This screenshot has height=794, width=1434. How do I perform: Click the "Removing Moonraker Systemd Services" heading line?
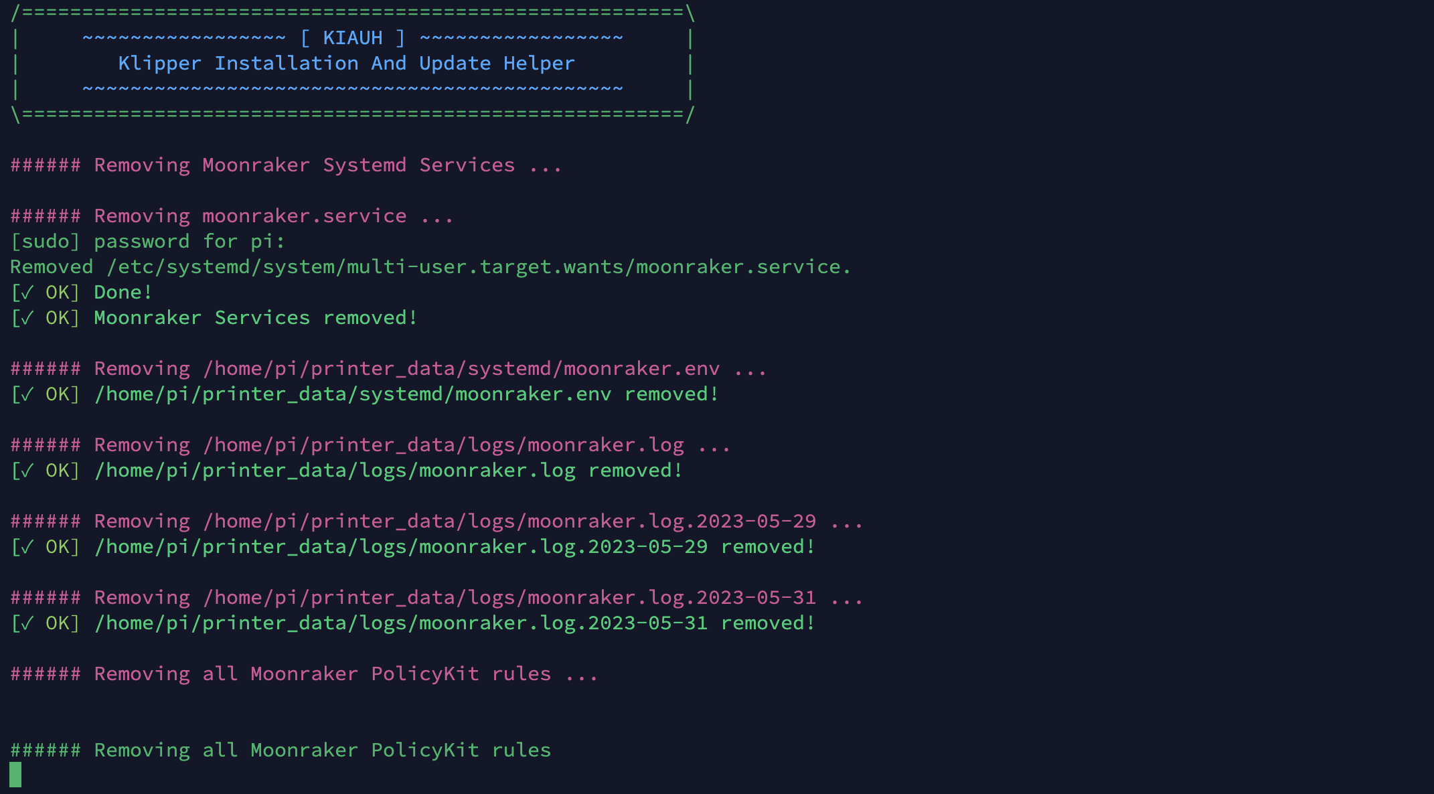point(286,165)
